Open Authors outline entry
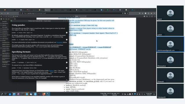The width and height of the screenshot is (185, 104). (4, 66)
